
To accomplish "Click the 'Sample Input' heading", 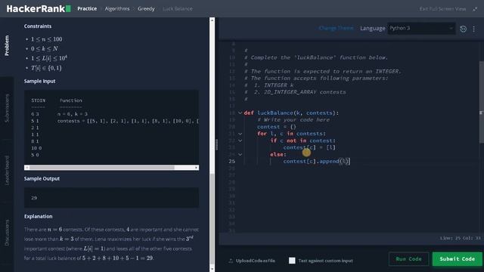I will [x=40, y=81].
